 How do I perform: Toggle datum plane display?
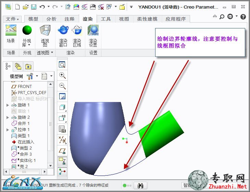tap(62, 151)
